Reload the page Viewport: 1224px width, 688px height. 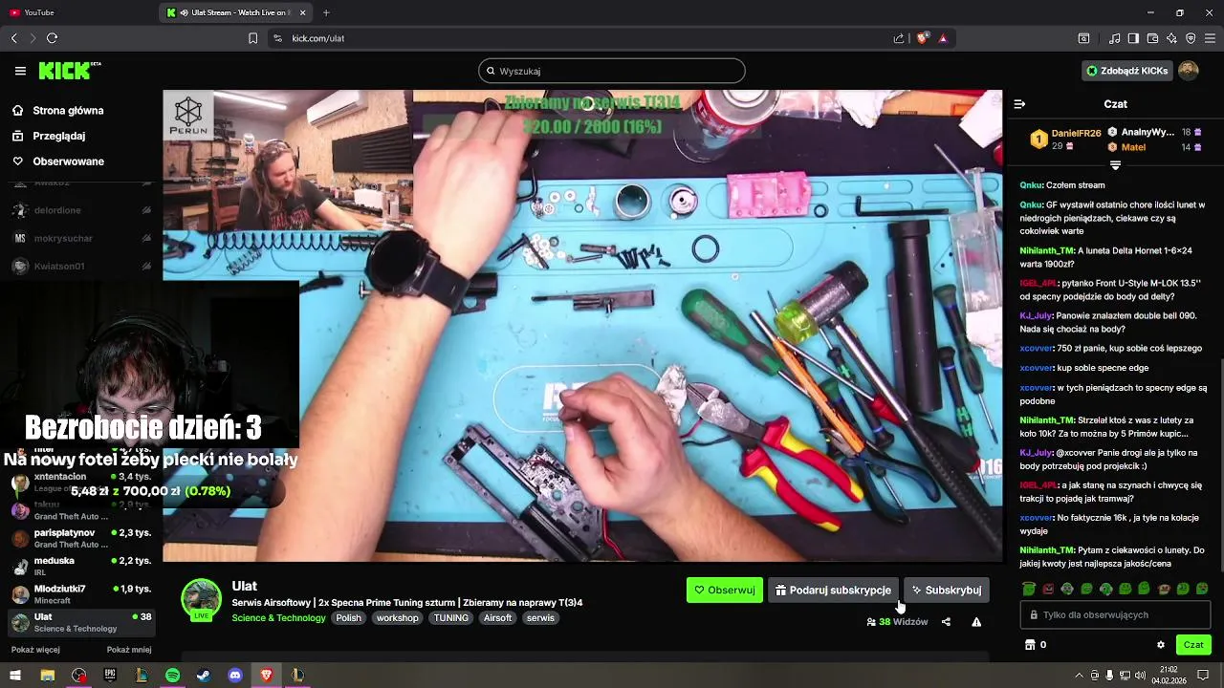(x=52, y=38)
